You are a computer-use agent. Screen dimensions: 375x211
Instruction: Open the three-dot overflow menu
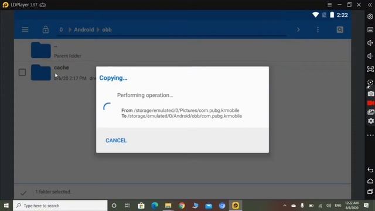[318, 30]
